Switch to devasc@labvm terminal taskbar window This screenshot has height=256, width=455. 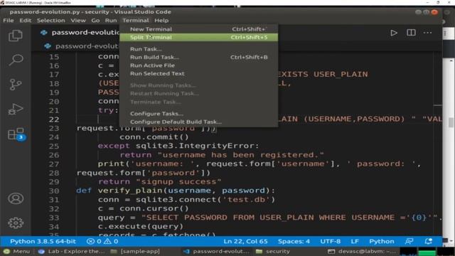[362, 251]
